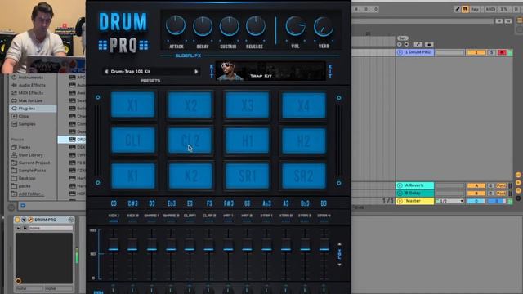
Task: Click the Sustain knob
Action: tap(229, 26)
